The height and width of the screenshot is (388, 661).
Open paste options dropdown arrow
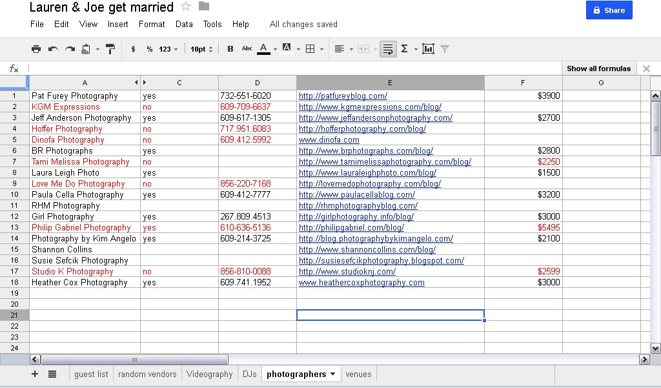coord(97,49)
